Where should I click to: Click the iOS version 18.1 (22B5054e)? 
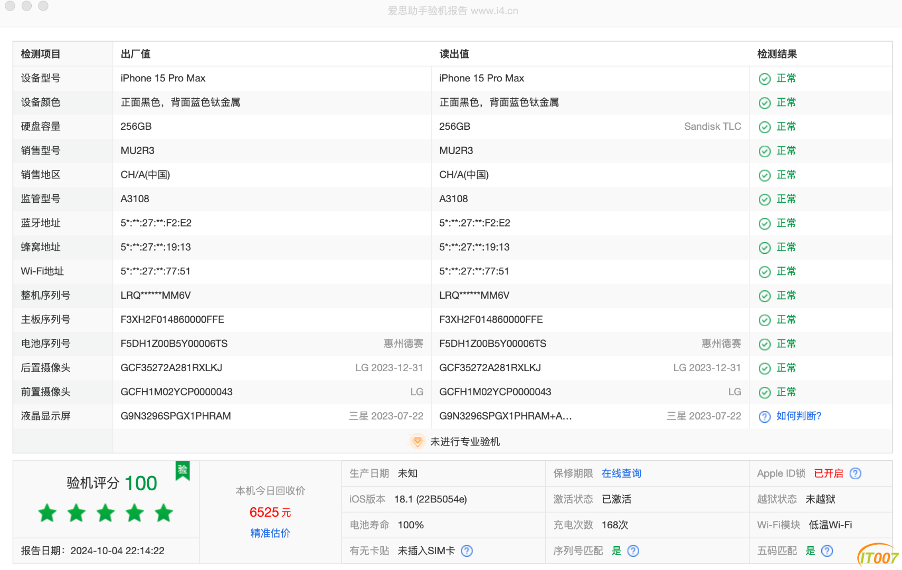(x=430, y=499)
